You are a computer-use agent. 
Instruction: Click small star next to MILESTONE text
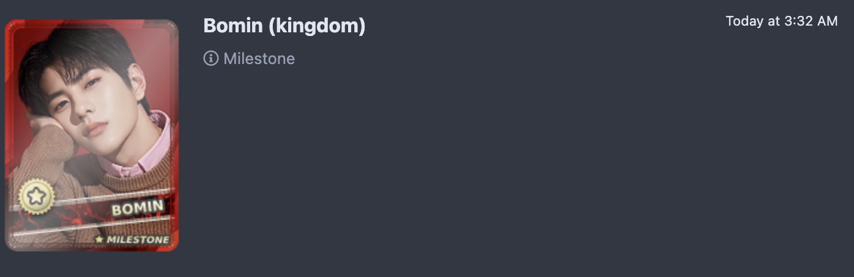99,240
